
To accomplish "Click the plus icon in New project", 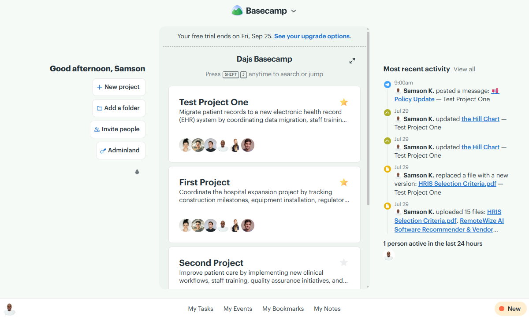I will (x=100, y=87).
